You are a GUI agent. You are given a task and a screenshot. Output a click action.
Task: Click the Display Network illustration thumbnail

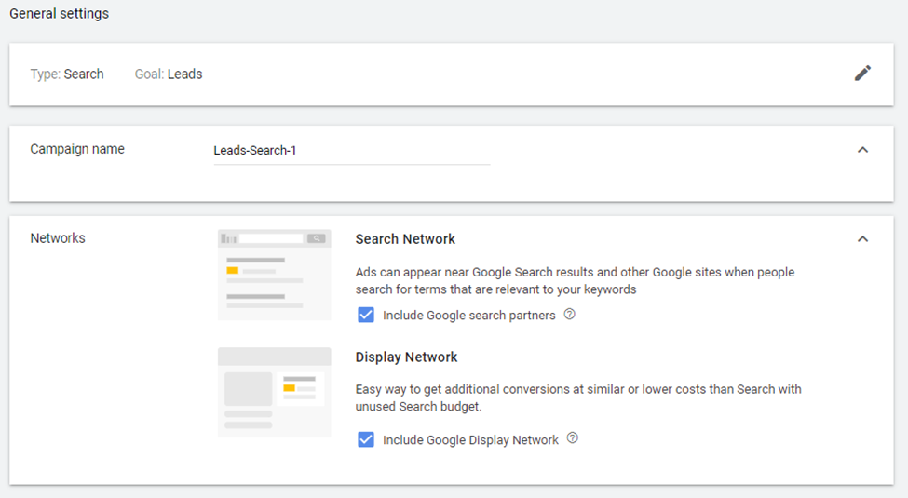pos(275,392)
